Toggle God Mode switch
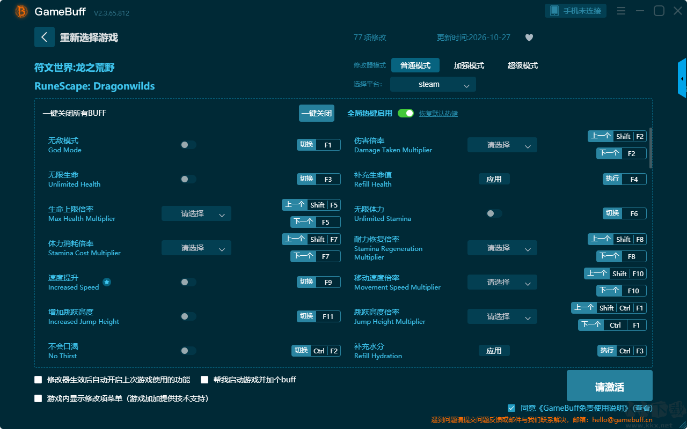The image size is (687, 429). tap(188, 145)
